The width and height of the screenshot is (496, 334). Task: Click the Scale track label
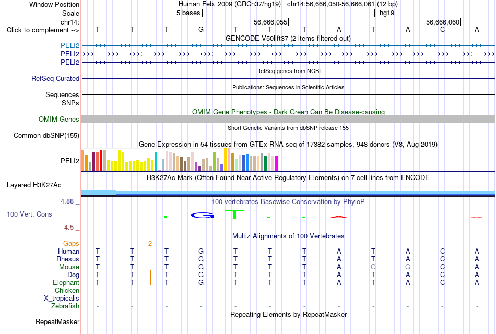70,13
